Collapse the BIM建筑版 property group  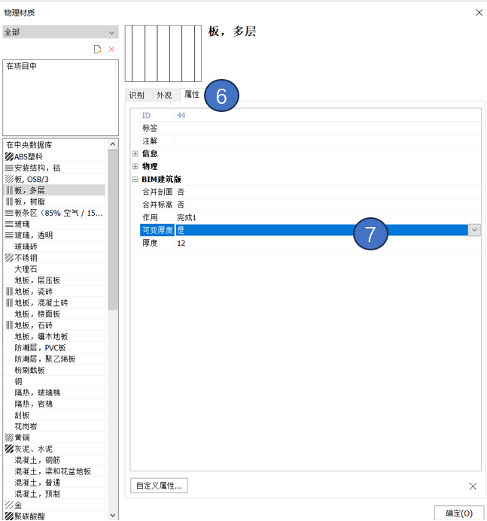pyautogui.click(x=135, y=180)
